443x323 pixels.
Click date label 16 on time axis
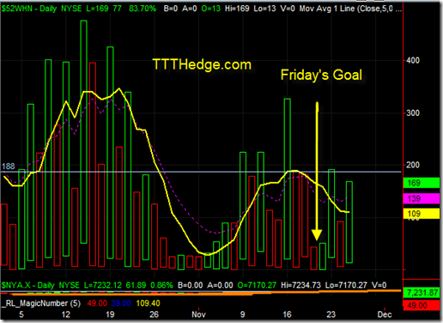pos(287,314)
